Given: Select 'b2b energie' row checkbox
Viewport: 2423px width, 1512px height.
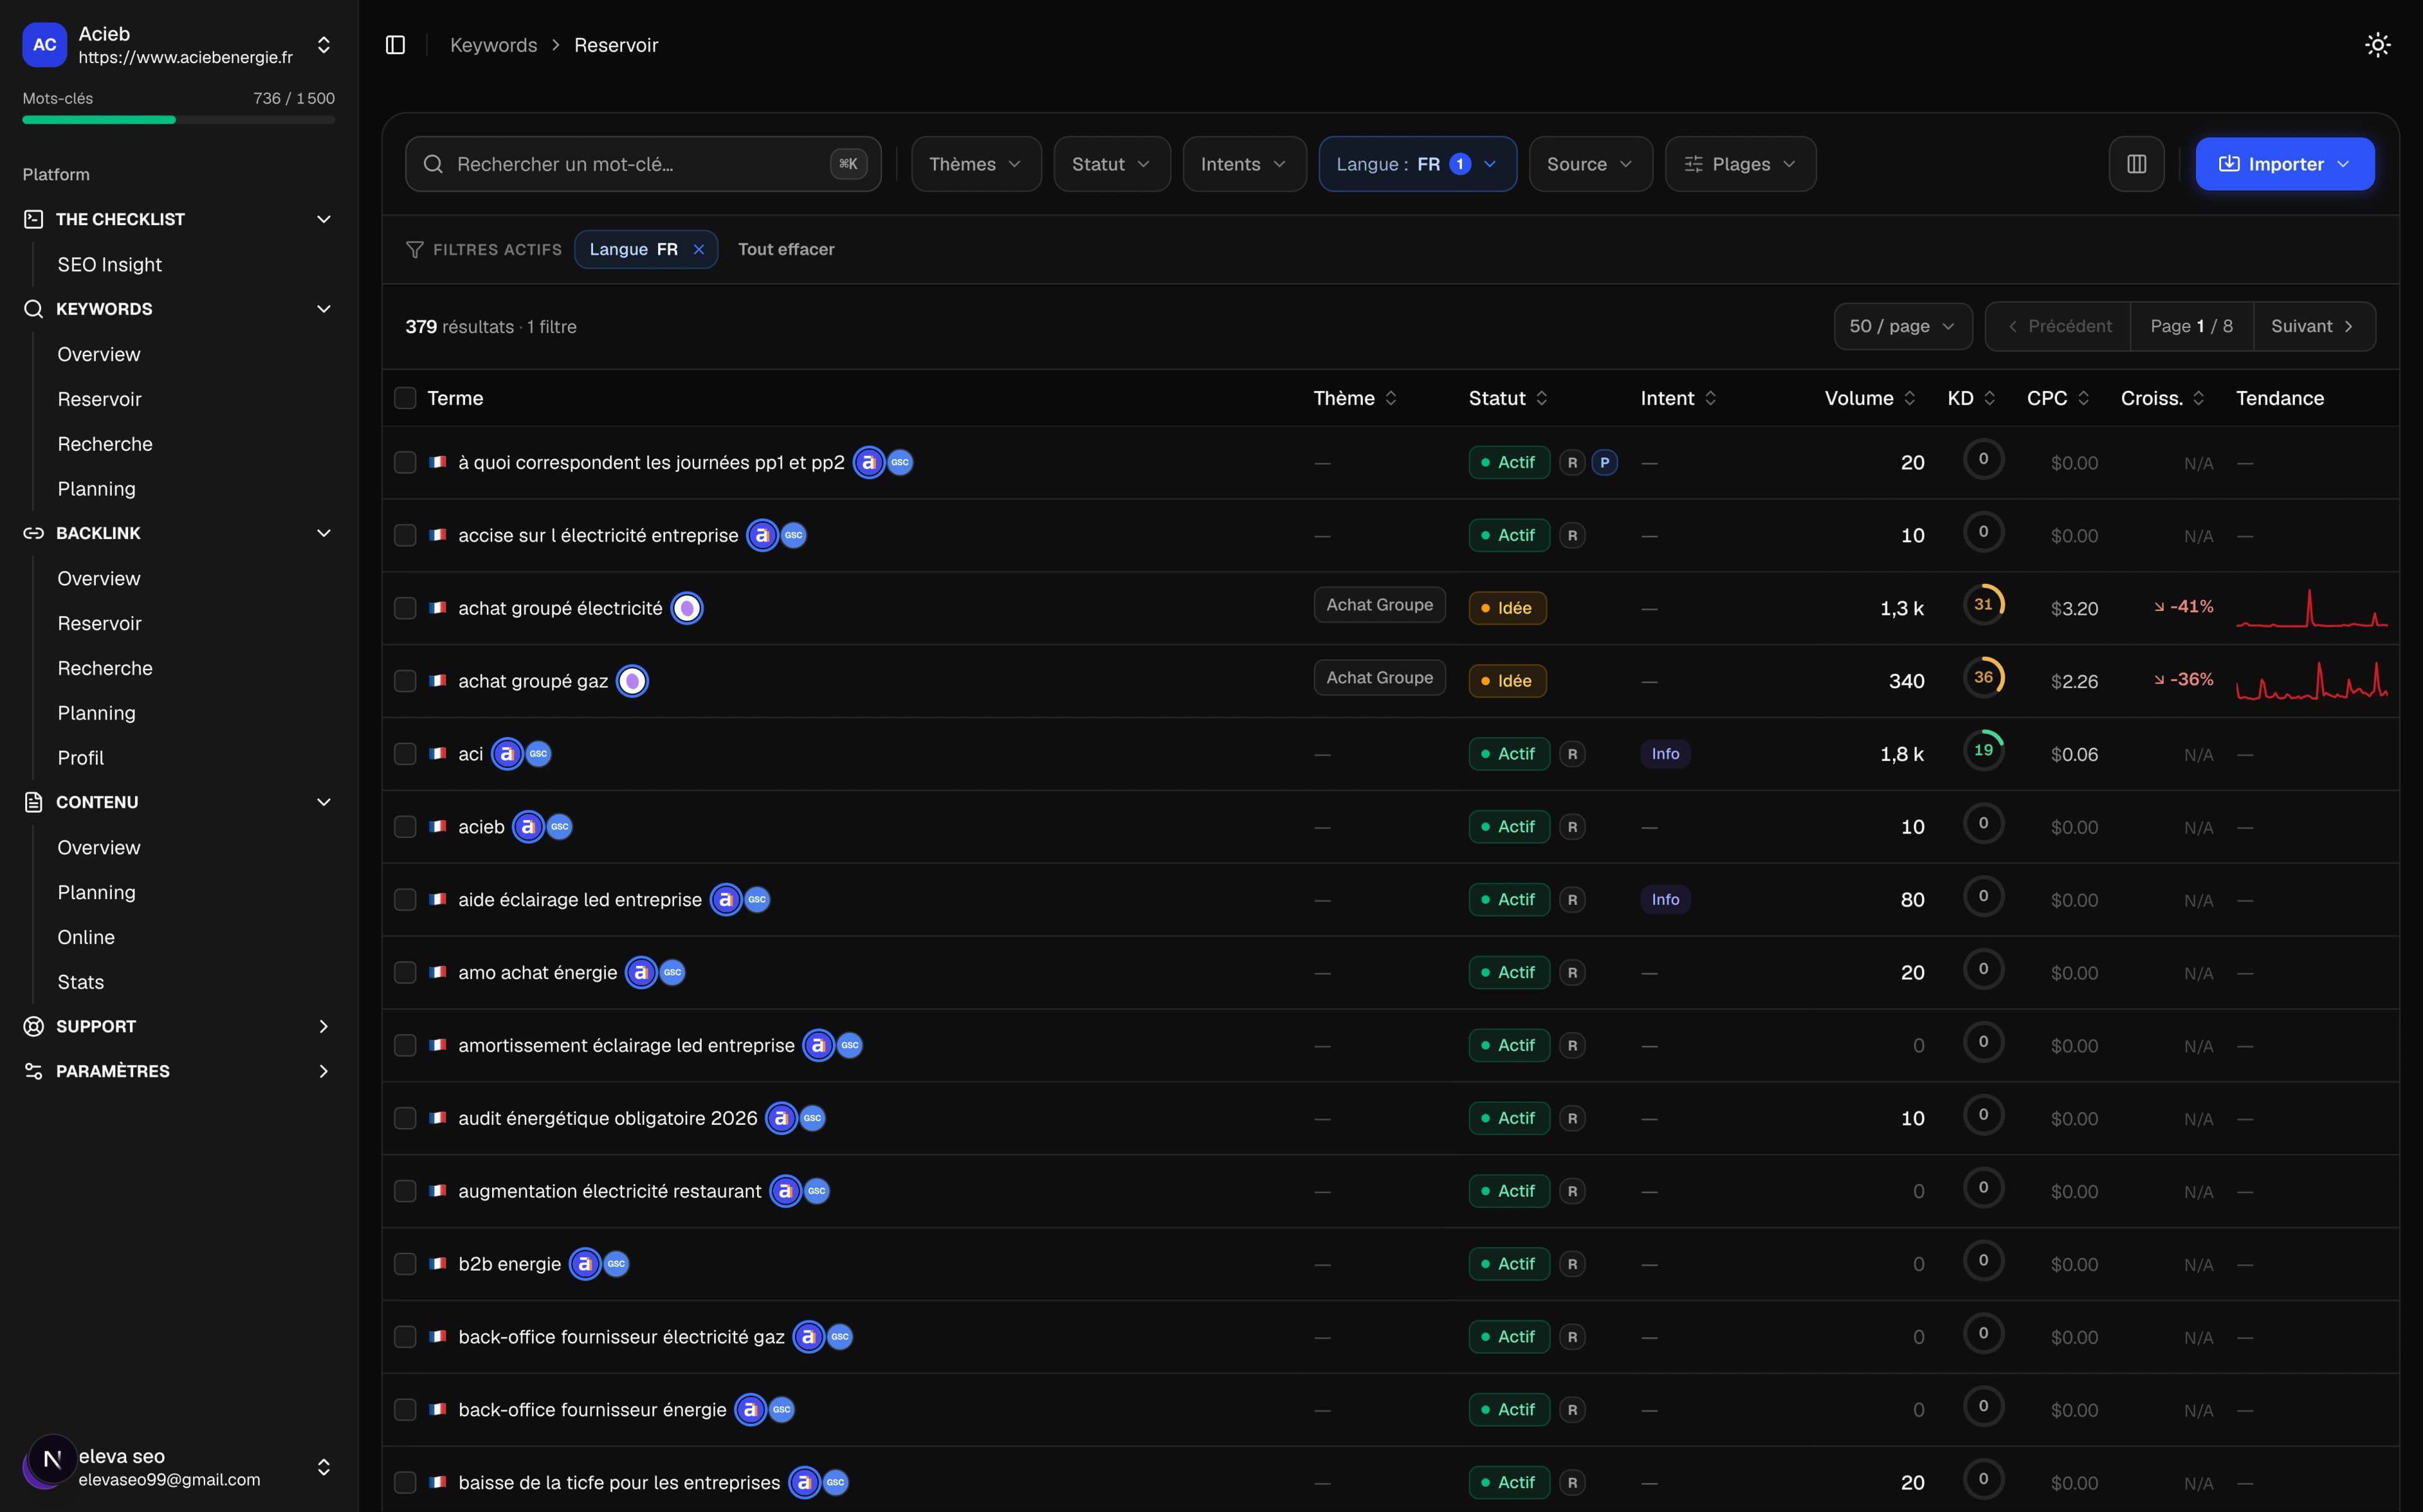Looking at the screenshot, I should pyautogui.click(x=404, y=1264).
